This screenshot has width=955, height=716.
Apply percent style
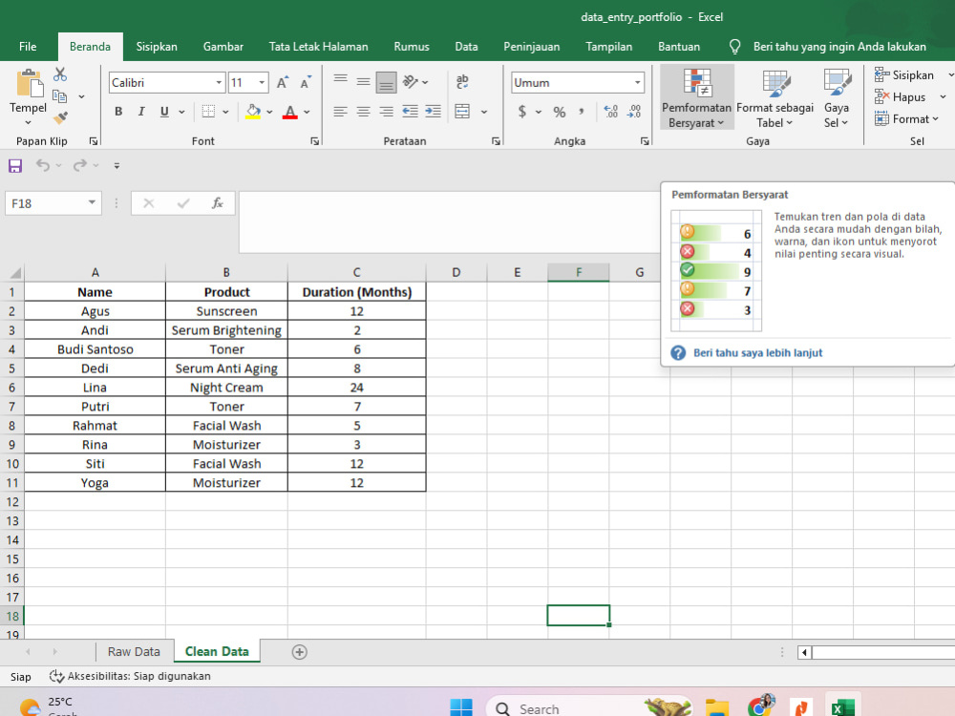click(559, 112)
